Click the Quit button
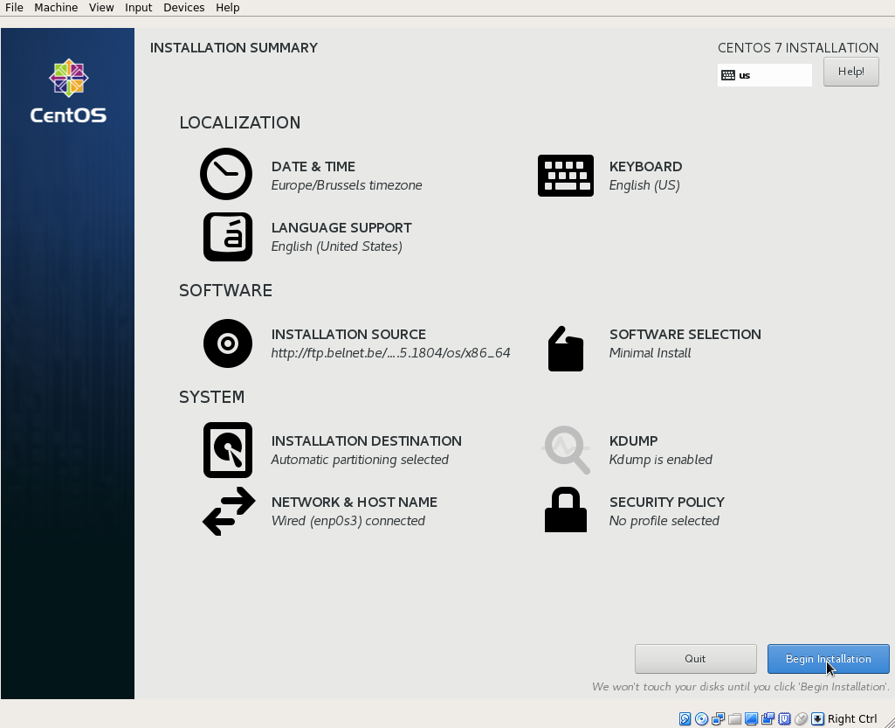This screenshot has height=728, width=895. coord(695,658)
